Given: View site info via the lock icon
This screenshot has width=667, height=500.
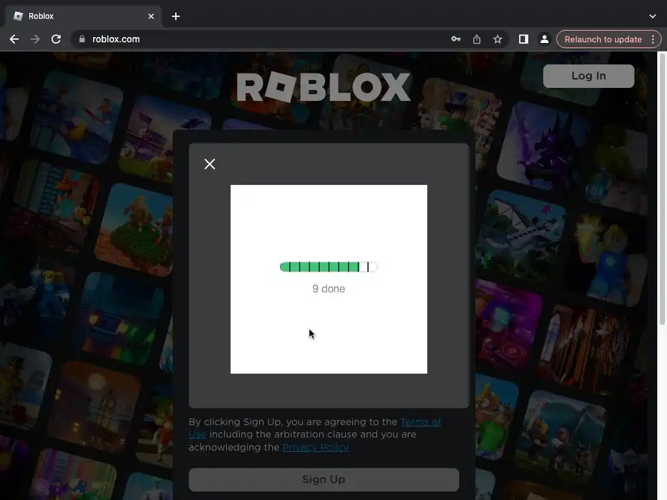Looking at the screenshot, I should (x=81, y=39).
